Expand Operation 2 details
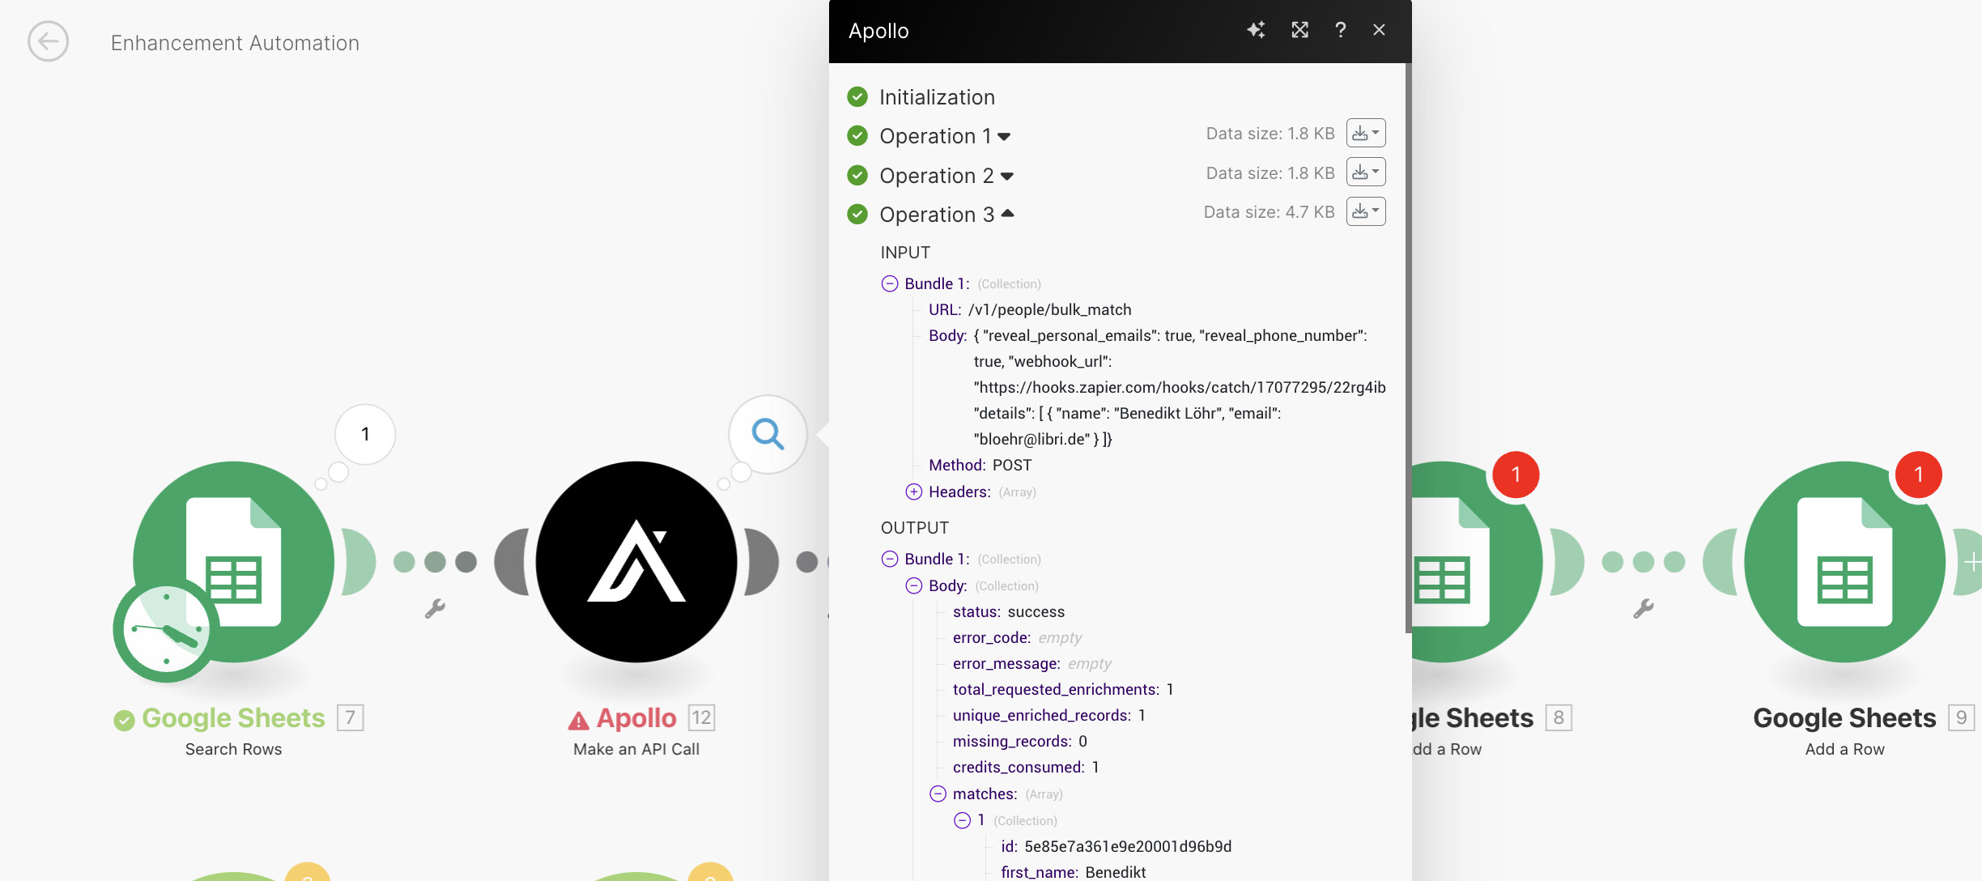The width and height of the screenshot is (1982, 881). click(x=1006, y=176)
